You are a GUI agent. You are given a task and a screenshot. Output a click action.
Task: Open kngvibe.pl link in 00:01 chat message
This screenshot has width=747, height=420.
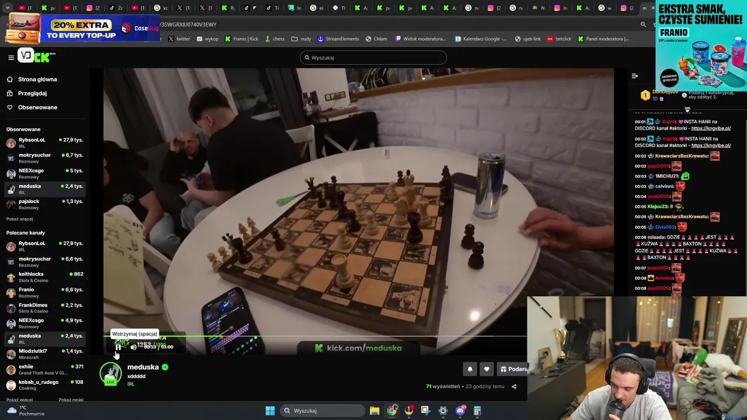tap(711, 128)
